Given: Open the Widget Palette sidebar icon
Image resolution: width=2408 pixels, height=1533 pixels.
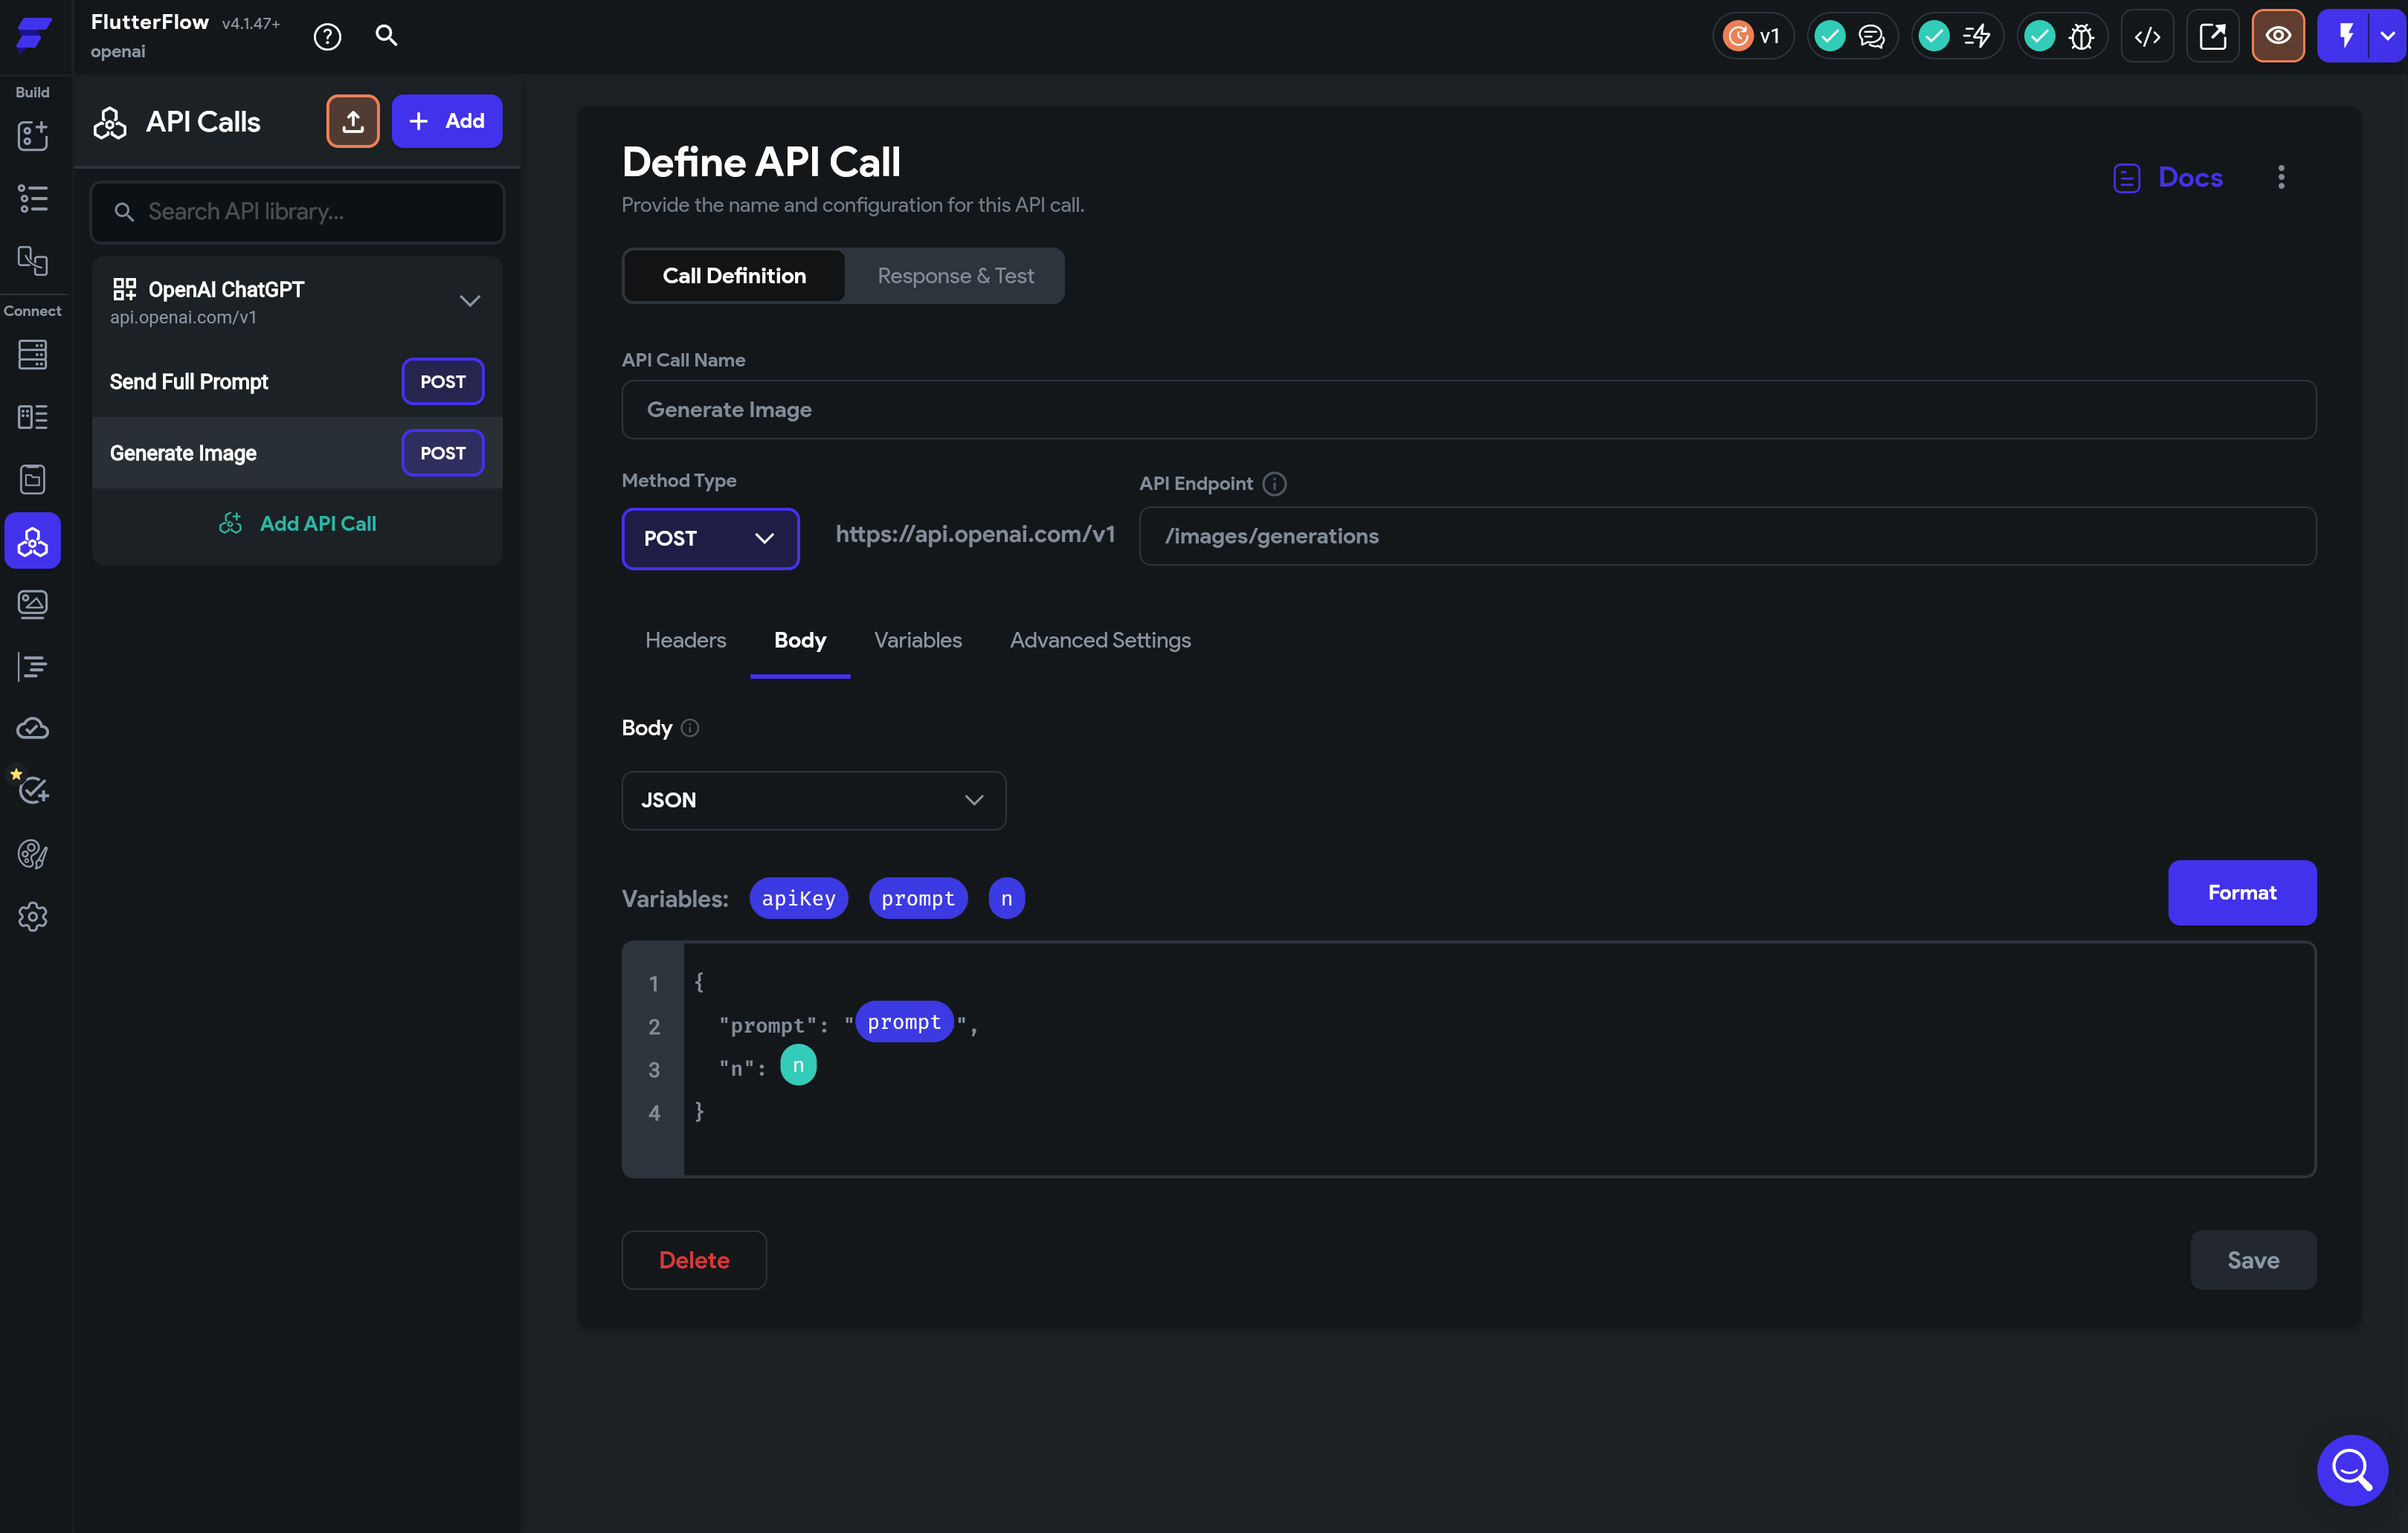Looking at the screenshot, I should (33, 135).
